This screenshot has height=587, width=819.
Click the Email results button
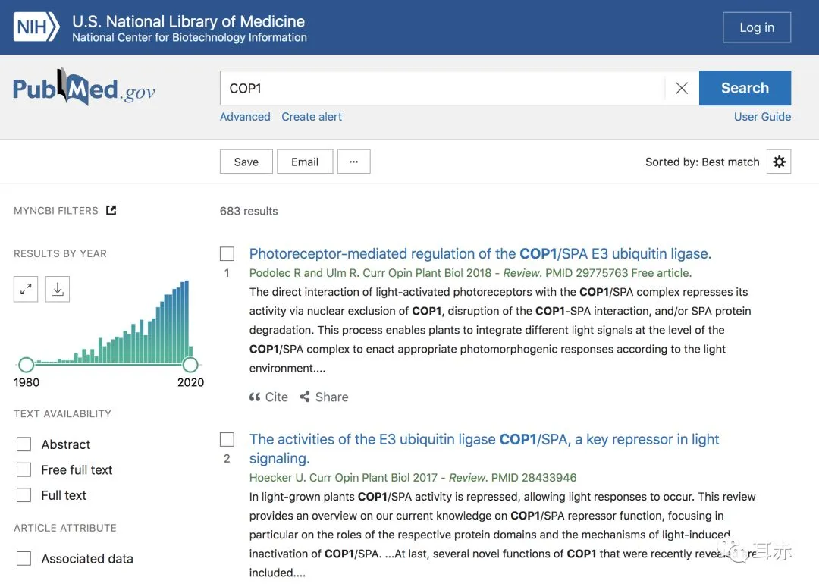305,162
